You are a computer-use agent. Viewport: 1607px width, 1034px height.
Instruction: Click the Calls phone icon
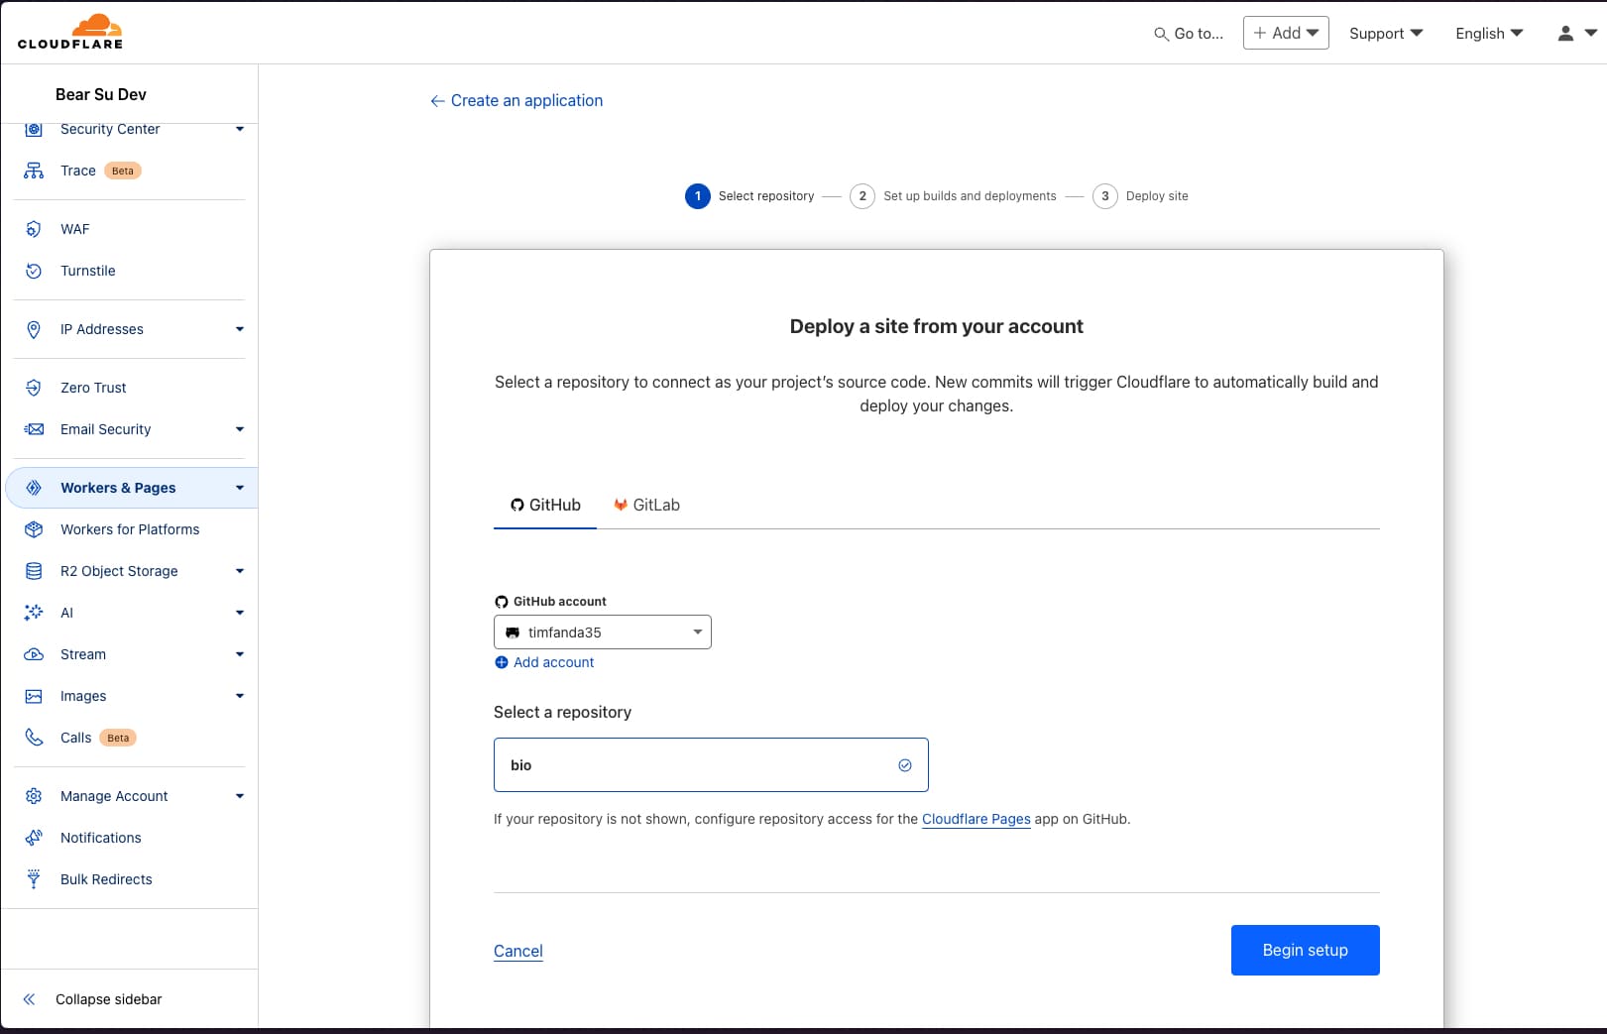click(x=34, y=738)
